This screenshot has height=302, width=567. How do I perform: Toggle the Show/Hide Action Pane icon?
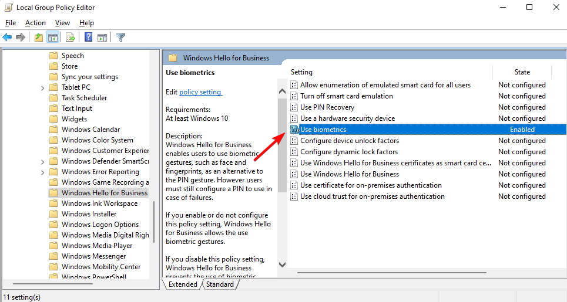(102, 37)
